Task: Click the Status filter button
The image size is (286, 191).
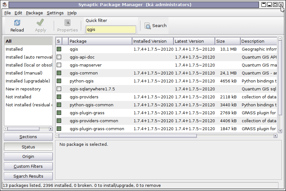Action: pyautogui.click(x=28, y=147)
